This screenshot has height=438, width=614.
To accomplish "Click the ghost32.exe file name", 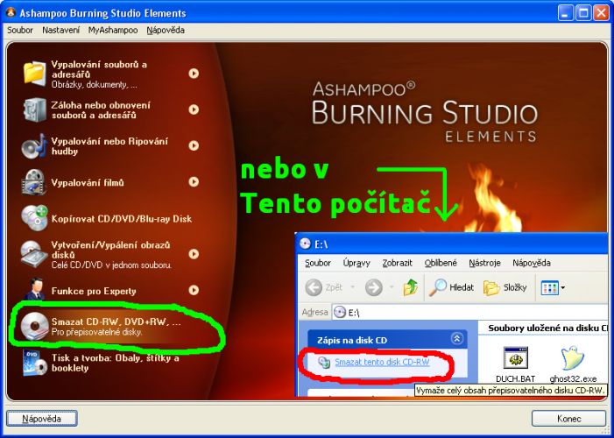I will coord(573,378).
